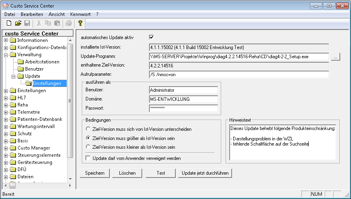351x199 pixels.
Task: Expand the Gerätesteuerung tree node
Action: pos(6,162)
